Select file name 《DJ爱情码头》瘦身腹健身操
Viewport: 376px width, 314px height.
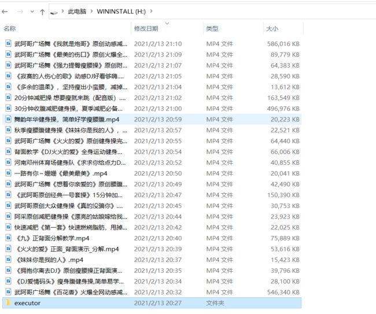pos(69,282)
